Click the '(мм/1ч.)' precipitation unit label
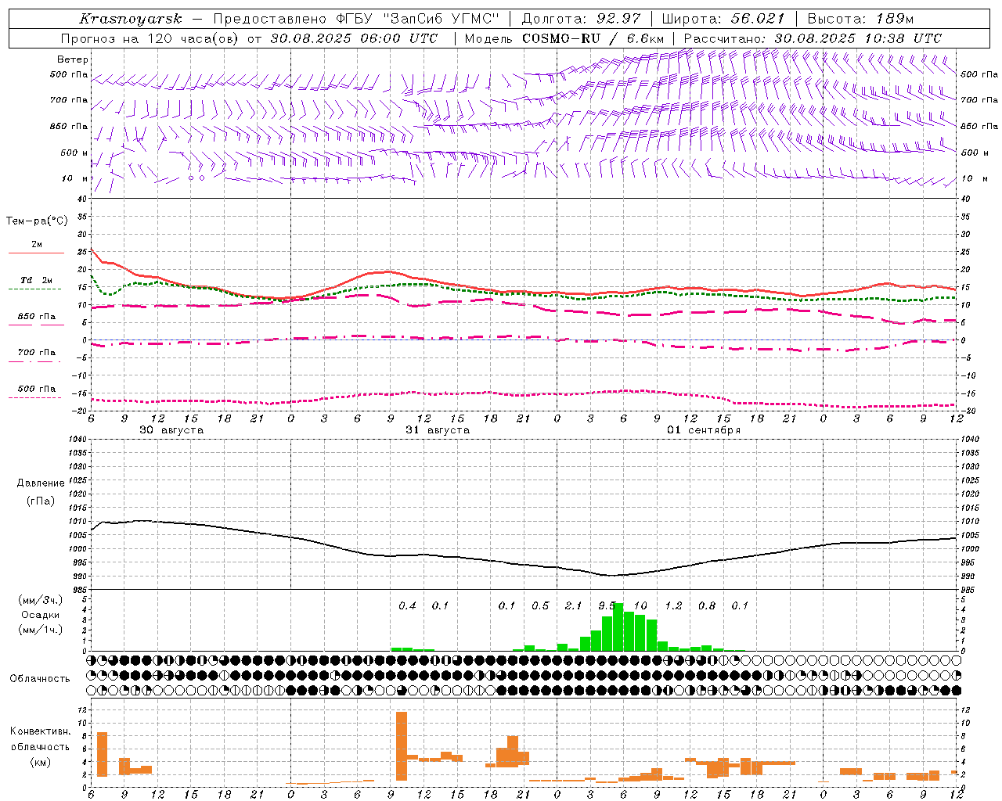Viewport: 1002px width, 801px height. tap(41, 630)
